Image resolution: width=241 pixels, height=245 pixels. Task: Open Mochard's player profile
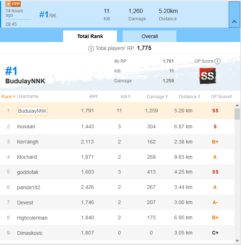tap(27, 157)
